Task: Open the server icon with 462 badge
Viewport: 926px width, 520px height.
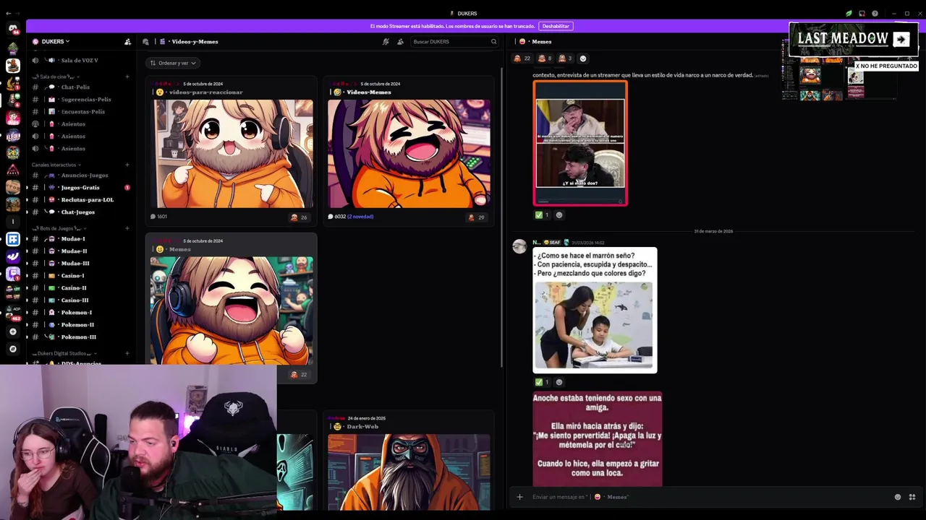Action: 12,313
